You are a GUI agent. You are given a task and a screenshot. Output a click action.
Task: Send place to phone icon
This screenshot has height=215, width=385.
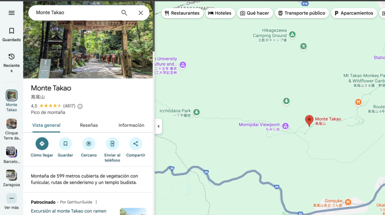pos(112,144)
